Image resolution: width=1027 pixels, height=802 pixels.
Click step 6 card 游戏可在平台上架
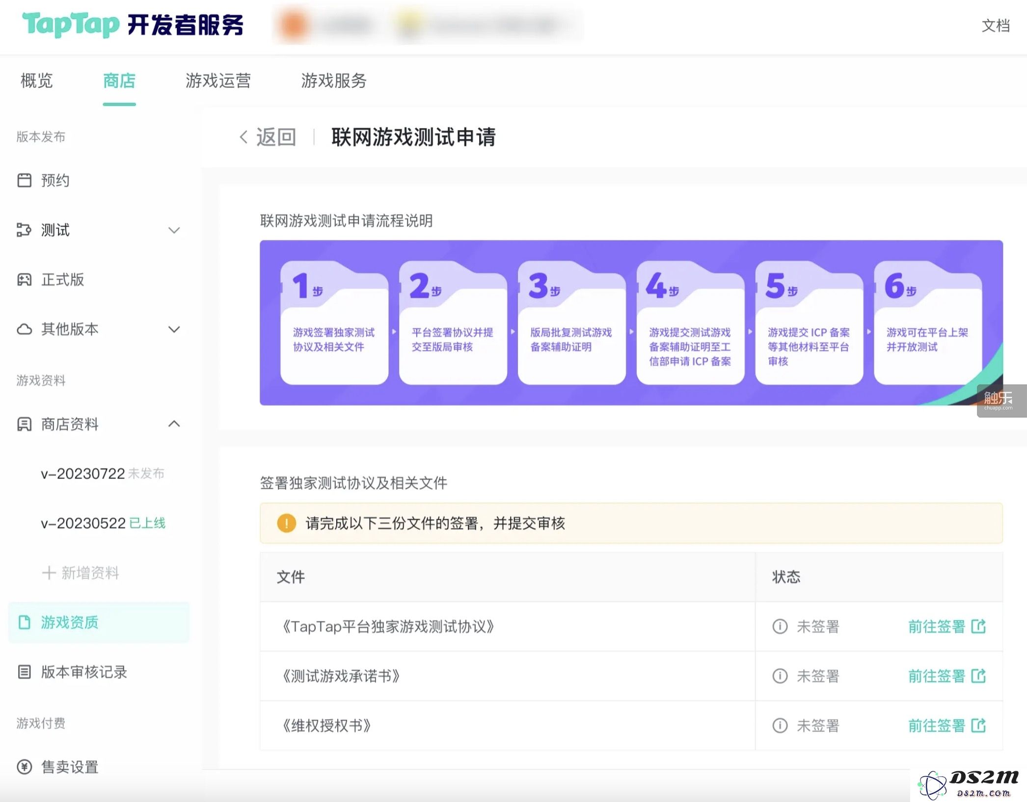coord(928,322)
